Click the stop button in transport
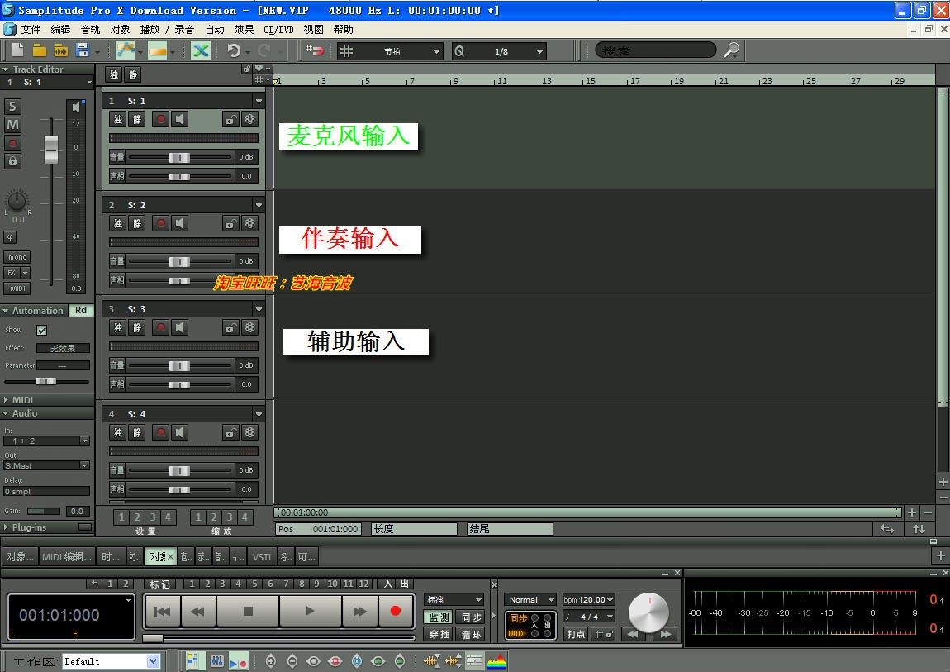 pyautogui.click(x=248, y=611)
